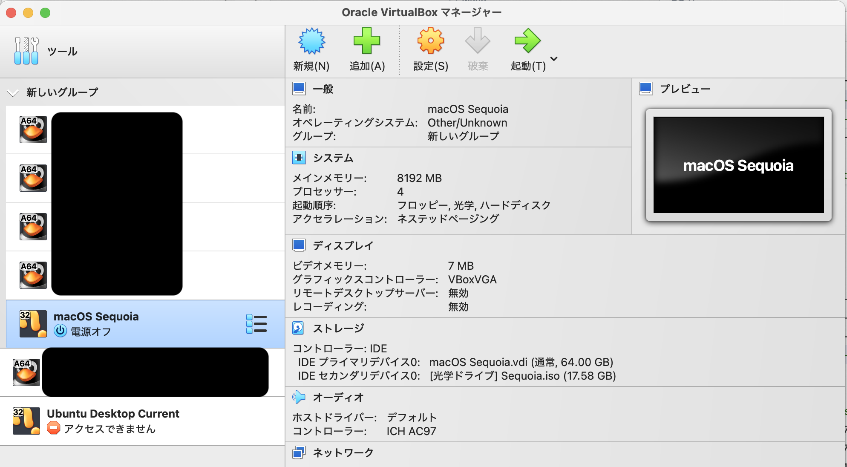Click the アクセスできません status text
847x467 pixels.
point(109,429)
